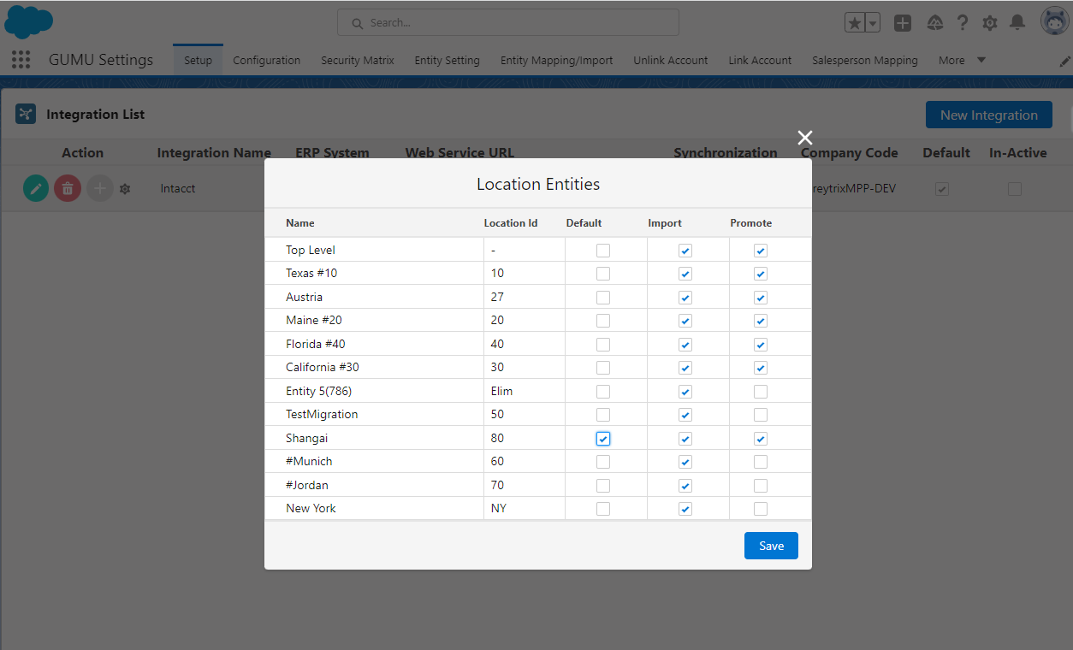Enable Promote for #Munich
This screenshot has width=1073, height=650.
pos(761,462)
